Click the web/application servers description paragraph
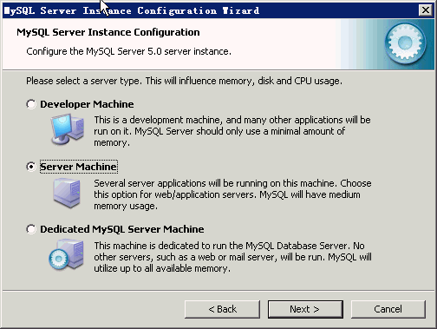Image resolution: width=437 pixels, height=329 pixels. tap(232, 194)
